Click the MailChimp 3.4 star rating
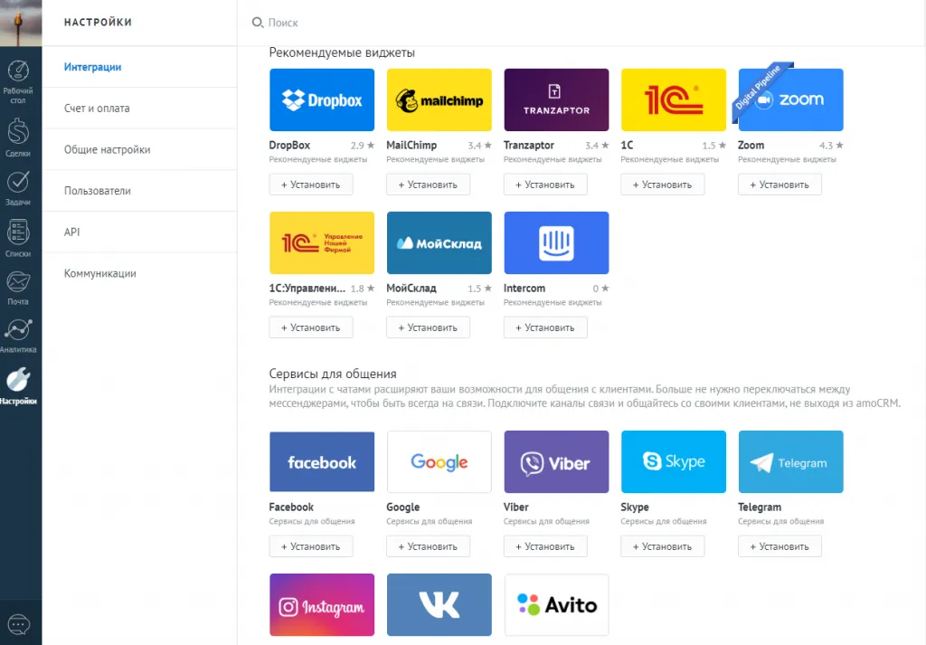Image resolution: width=926 pixels, height=645 pixels. pos(479,146)
